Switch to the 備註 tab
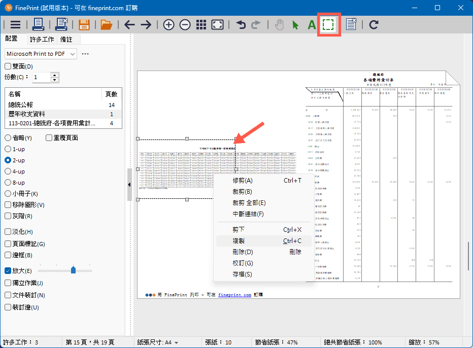473x348 pixels. click(66, 39)
